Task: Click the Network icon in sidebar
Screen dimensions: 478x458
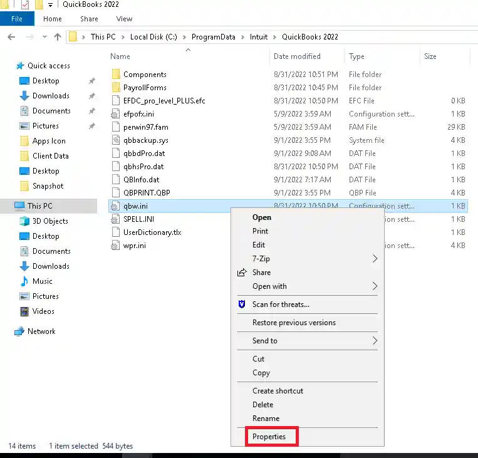Action: [19, 331]
